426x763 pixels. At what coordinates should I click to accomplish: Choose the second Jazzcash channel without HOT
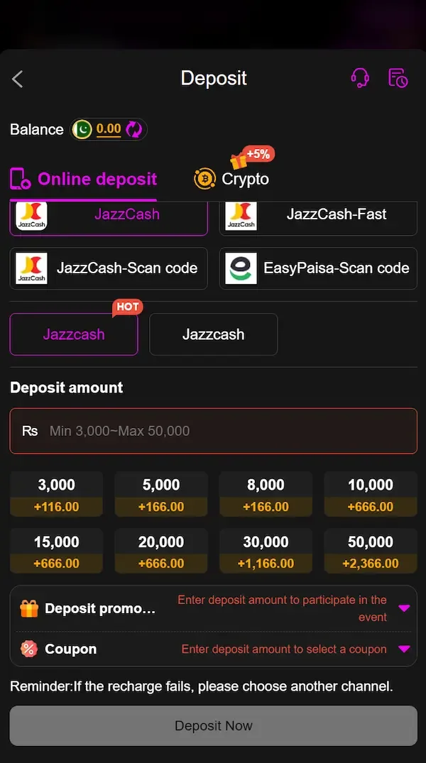click(x=213, y=334)
